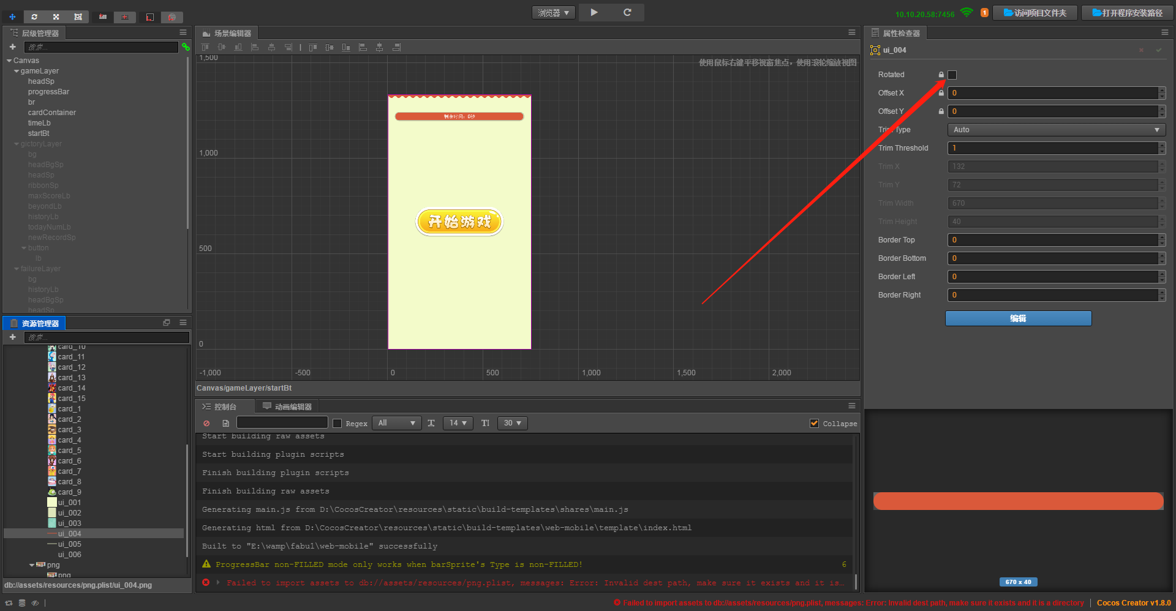Select the move transform tool
The width and height of the screenshot is (1176, 611).
(x=12, y=17)
